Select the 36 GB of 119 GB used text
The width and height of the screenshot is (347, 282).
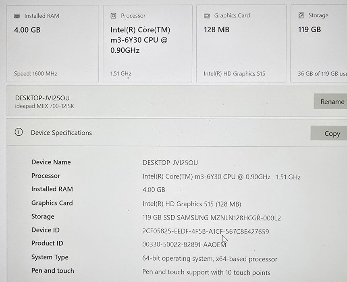pos(322,74)
